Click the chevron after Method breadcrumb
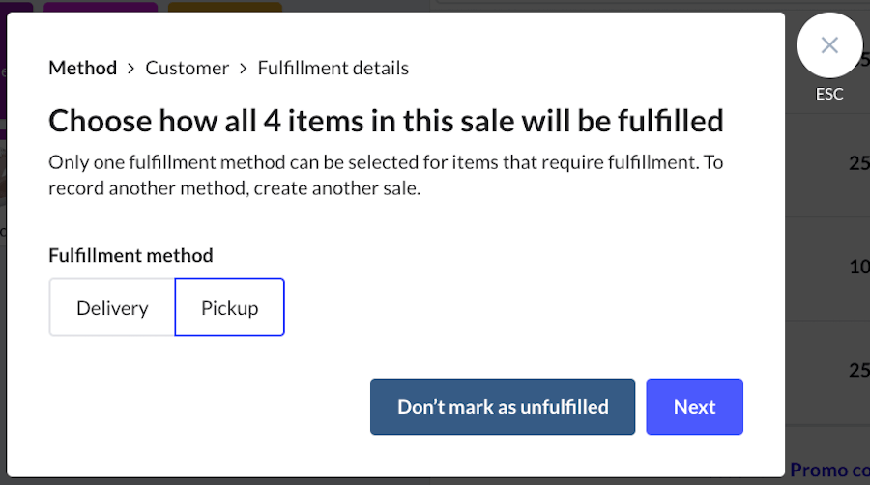 [x=131, y=69]
